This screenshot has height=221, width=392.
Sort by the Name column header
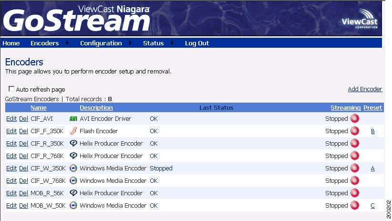39,107
